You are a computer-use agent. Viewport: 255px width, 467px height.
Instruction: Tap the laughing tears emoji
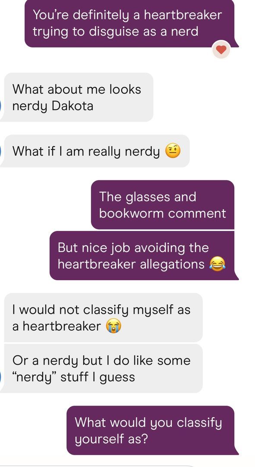point(217,264)
